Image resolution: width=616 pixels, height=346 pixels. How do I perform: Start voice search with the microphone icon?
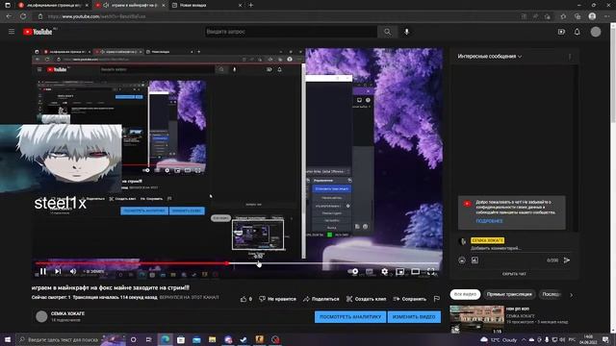406,32
